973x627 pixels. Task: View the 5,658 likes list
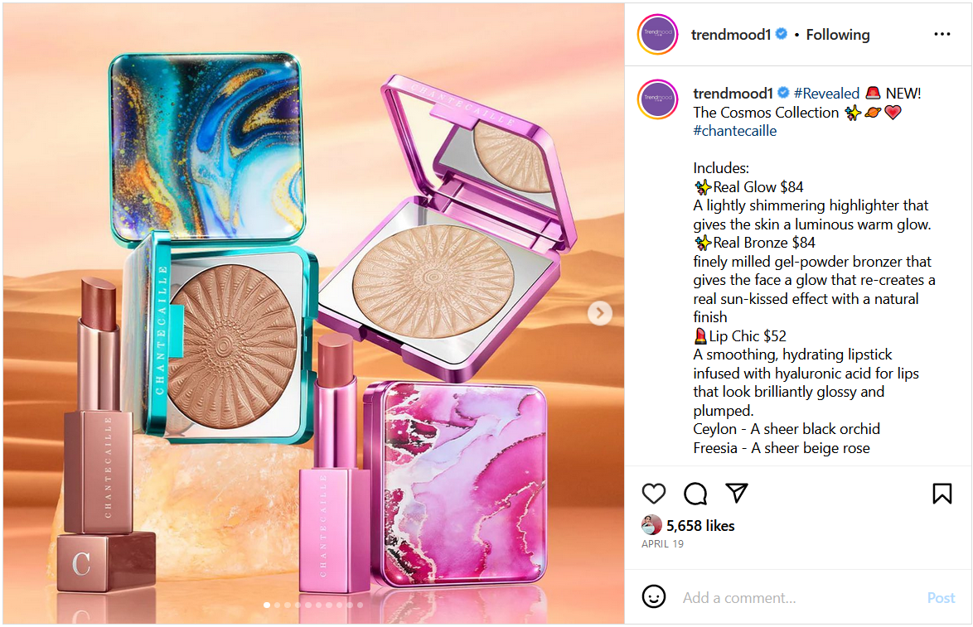[x=700, y=526]
